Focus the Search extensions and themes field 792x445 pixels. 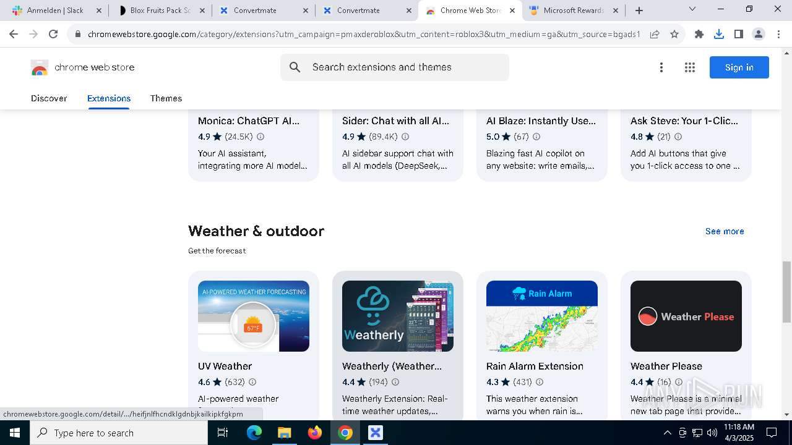click(395, 67)
